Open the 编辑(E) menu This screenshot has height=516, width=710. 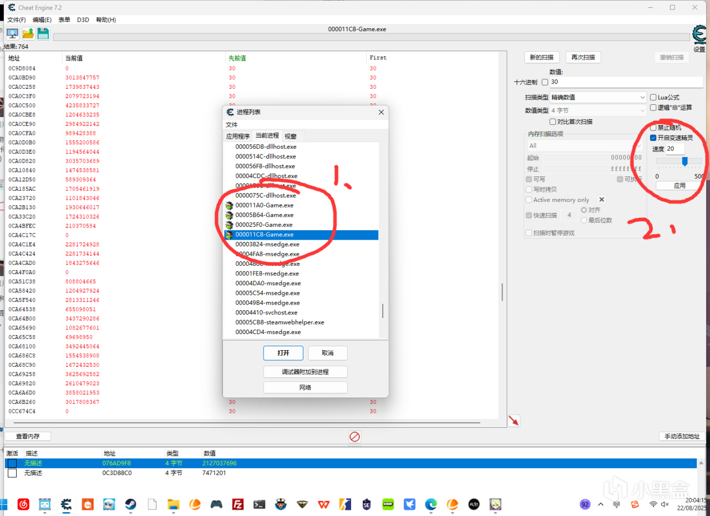point(42,19)
